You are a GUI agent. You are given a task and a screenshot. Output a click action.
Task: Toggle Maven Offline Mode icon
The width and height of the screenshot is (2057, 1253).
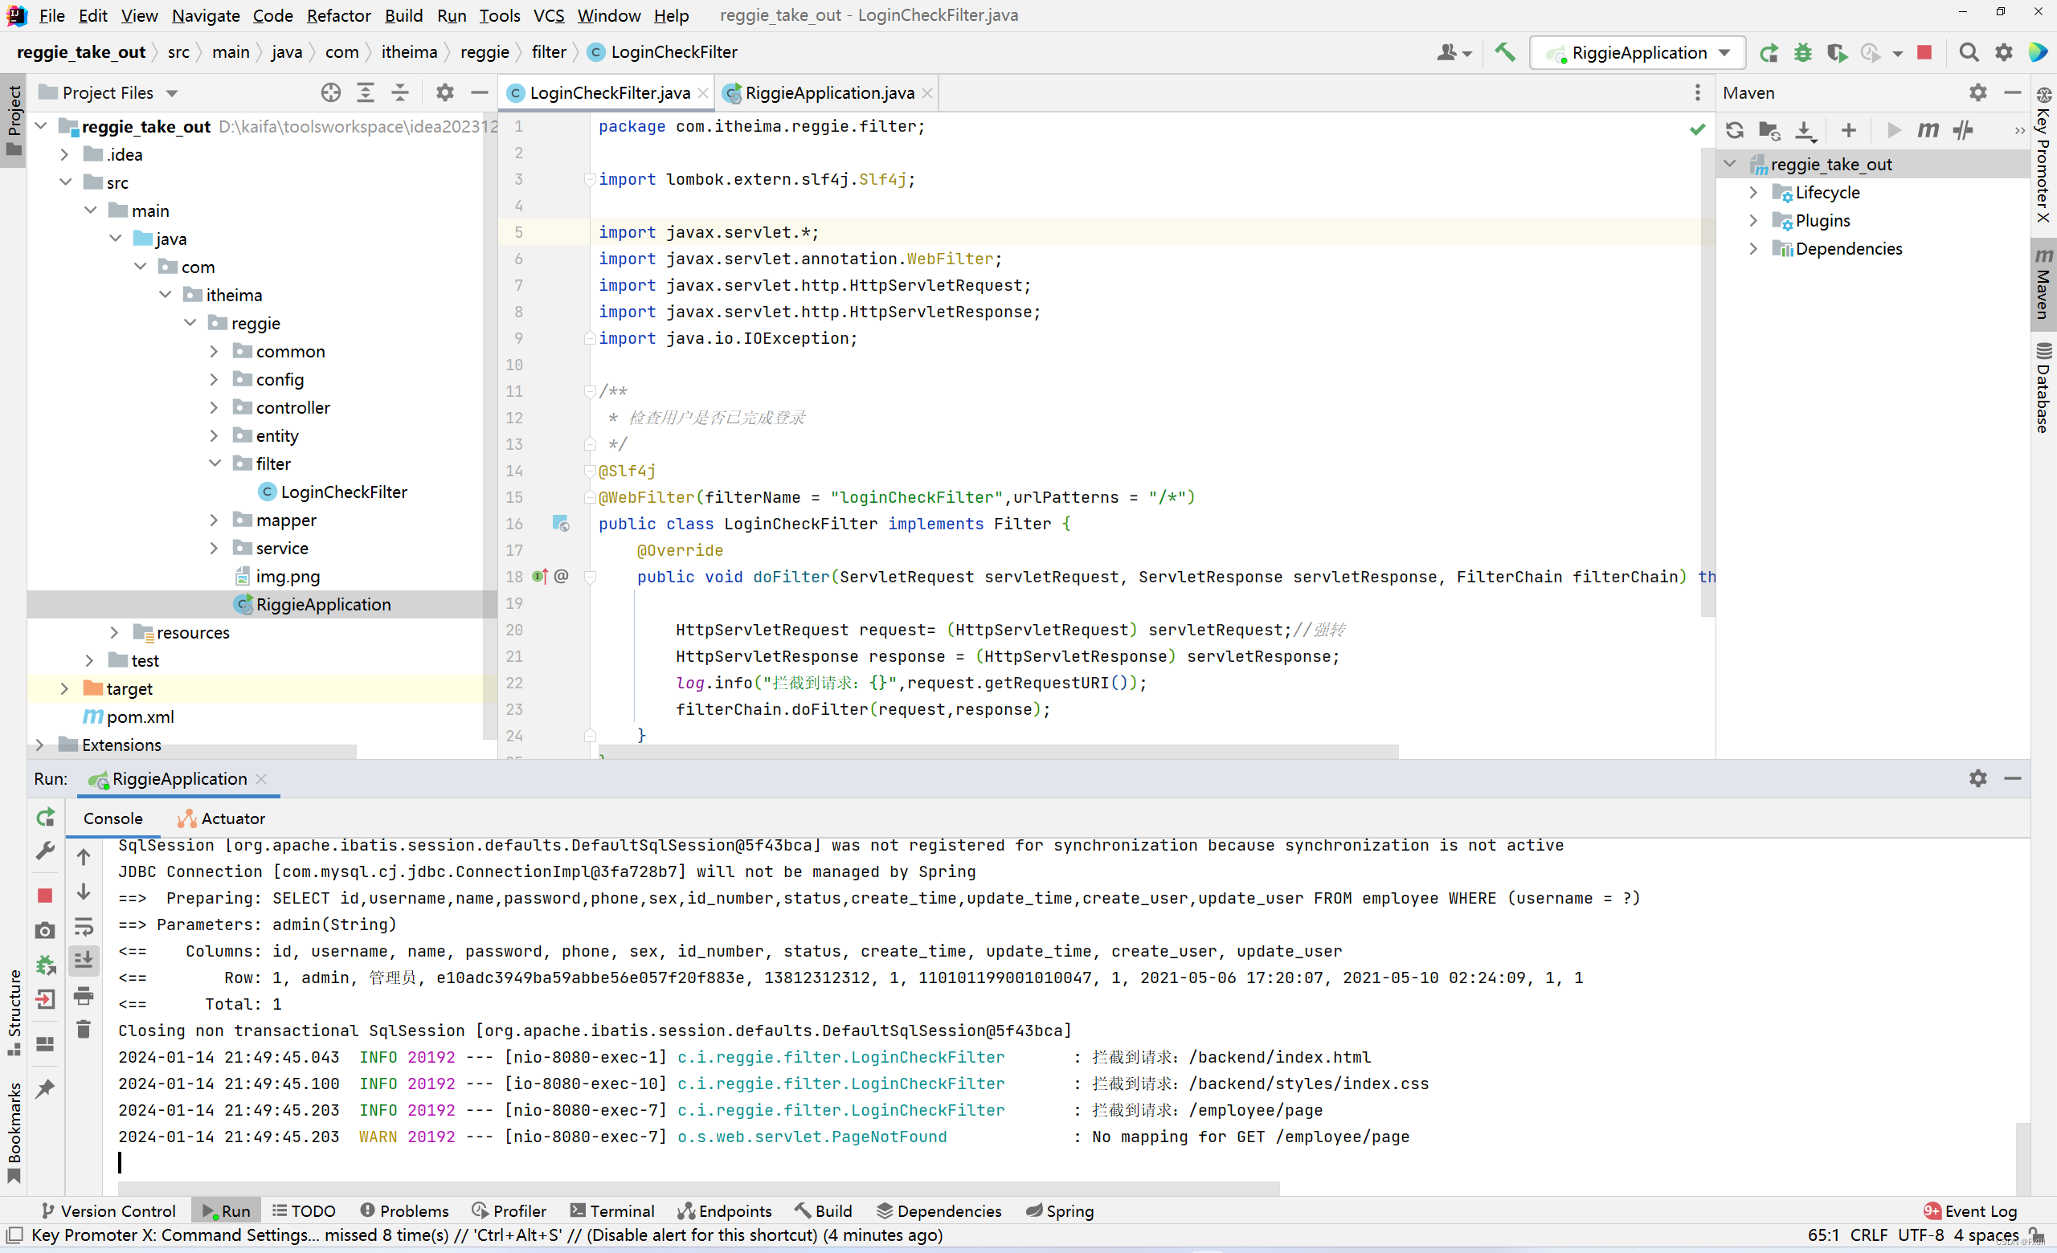(1963, 130)
